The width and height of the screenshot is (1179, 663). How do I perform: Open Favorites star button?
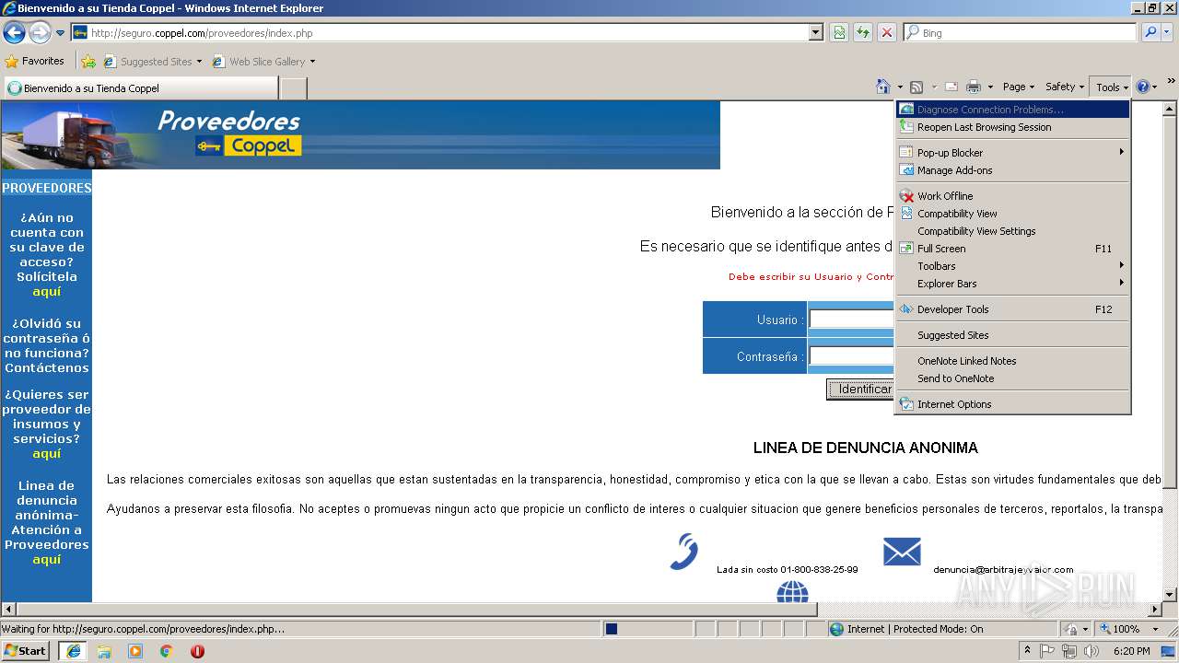click(35, 61)
